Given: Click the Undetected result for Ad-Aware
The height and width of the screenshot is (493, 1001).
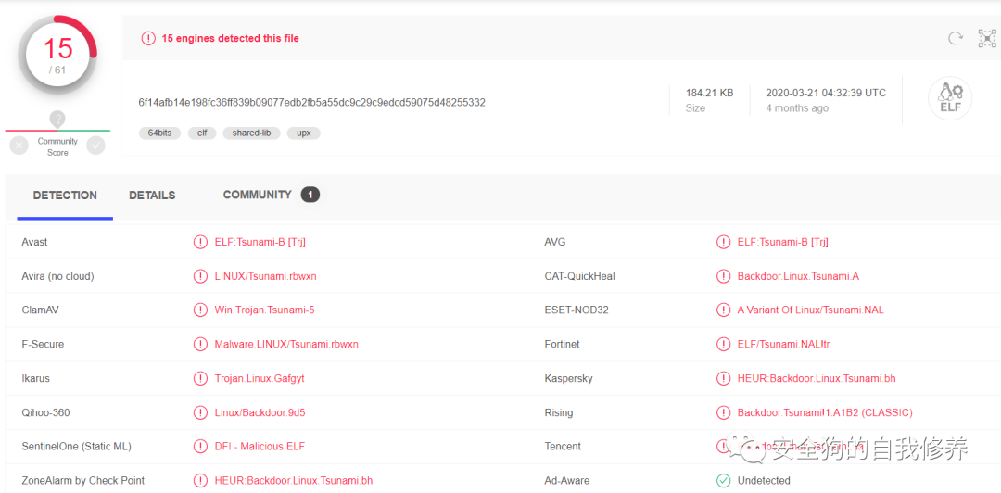Looking at the screenshot, I should click(x=764, y=480).
